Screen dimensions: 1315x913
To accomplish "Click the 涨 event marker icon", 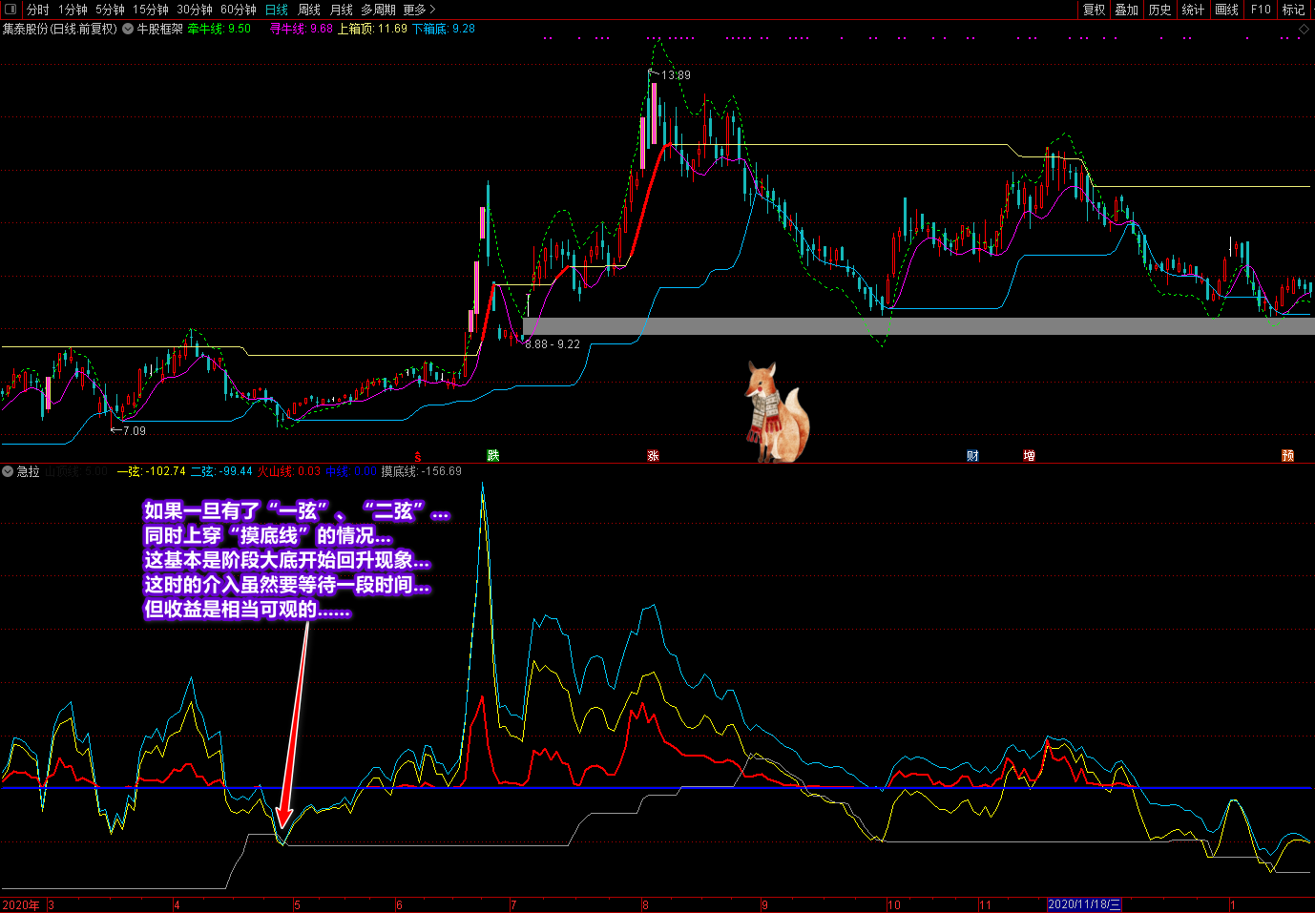I will 653,456.
